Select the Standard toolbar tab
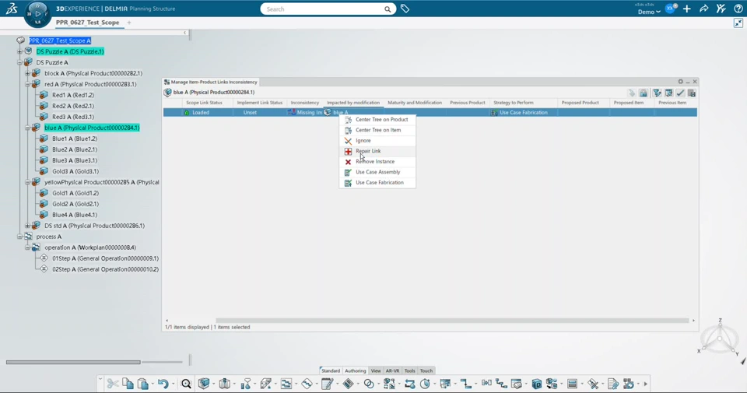This screenshot has width=747, height=393. tap(331, 370)
